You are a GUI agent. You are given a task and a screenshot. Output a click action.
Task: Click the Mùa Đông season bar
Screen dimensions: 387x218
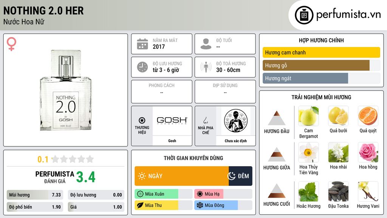(223, 205)
